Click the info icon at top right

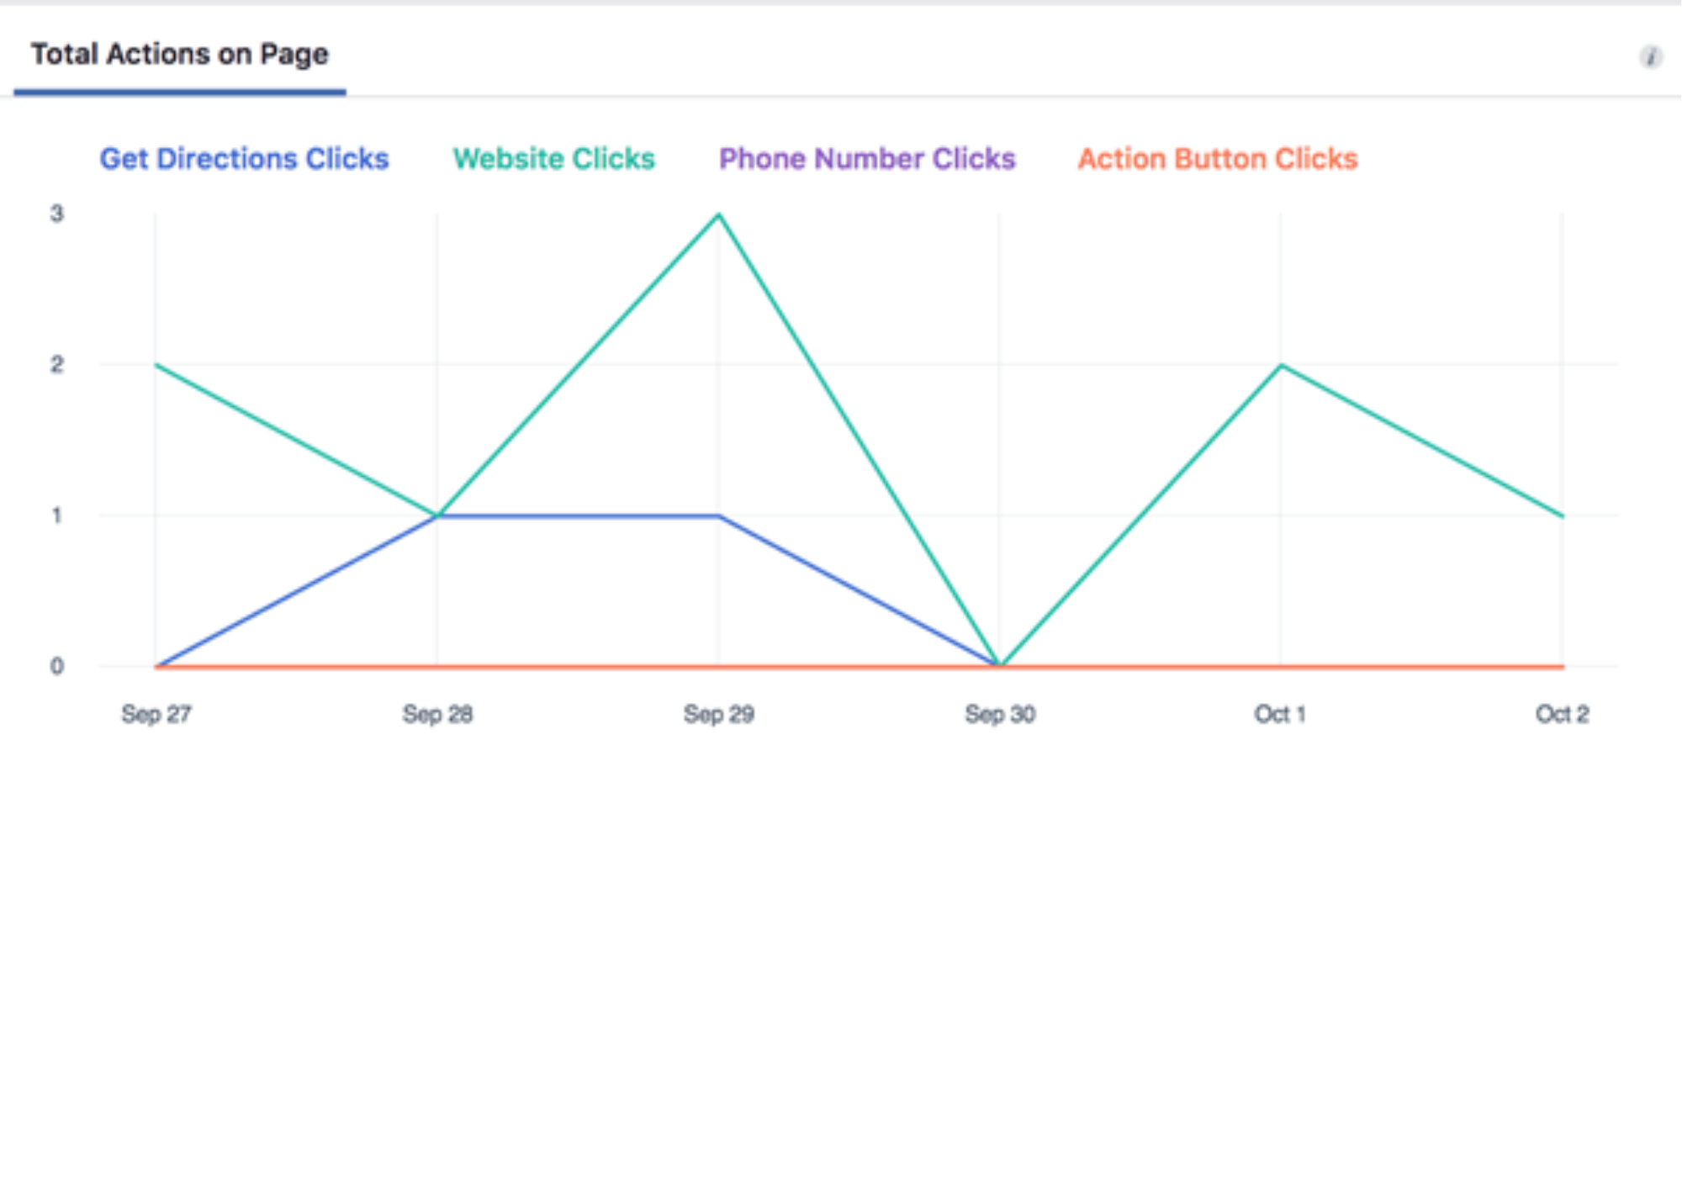coord(1651,56)
